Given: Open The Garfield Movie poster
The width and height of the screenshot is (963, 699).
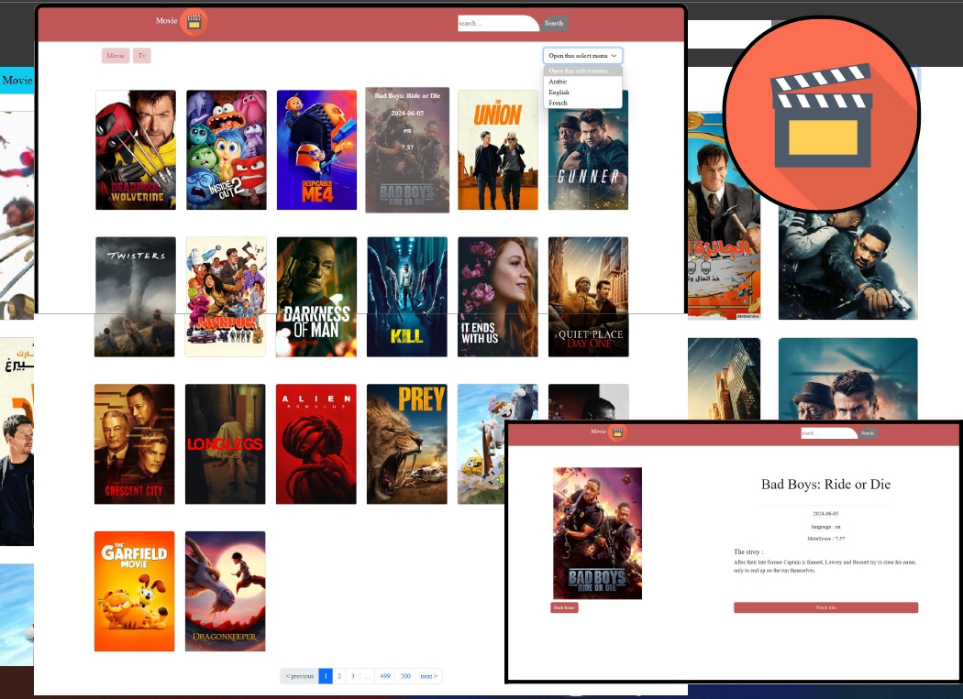Looking at the screenshot, I should 135,591.
